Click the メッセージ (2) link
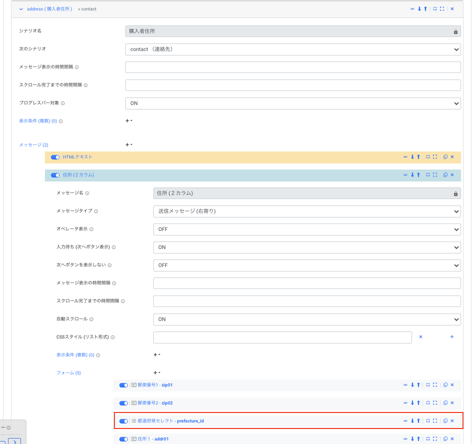474x444 pixels. click(x=33, y=145)
